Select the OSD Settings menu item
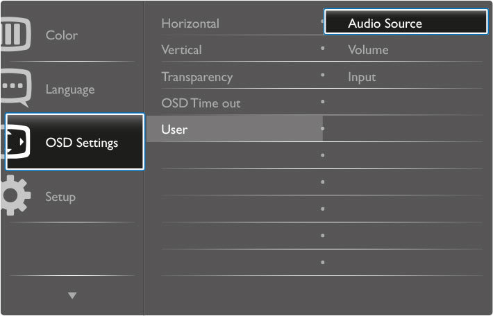Viewport: 493px width, 316px height. coord(75,142)
